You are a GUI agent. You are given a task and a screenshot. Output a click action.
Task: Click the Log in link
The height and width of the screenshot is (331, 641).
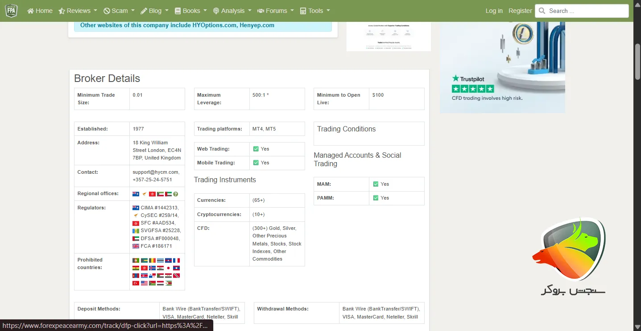[494, 11]
